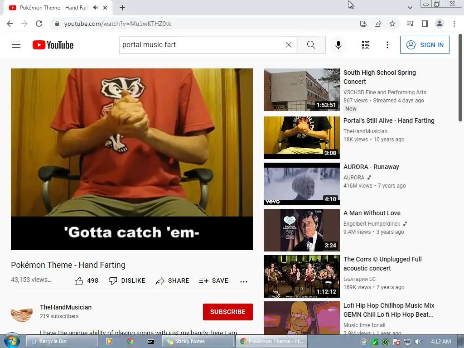Share the Pokémon Theme video
464x348 pixels.
172,280
